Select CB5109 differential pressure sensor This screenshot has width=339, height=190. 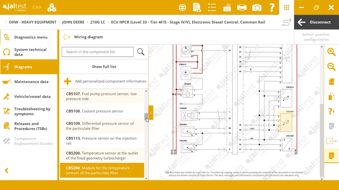coord(102,126)
